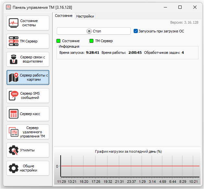Click the uptime value 2:00:45
Screen dimensions: 204x189
[x=135, y=53]
